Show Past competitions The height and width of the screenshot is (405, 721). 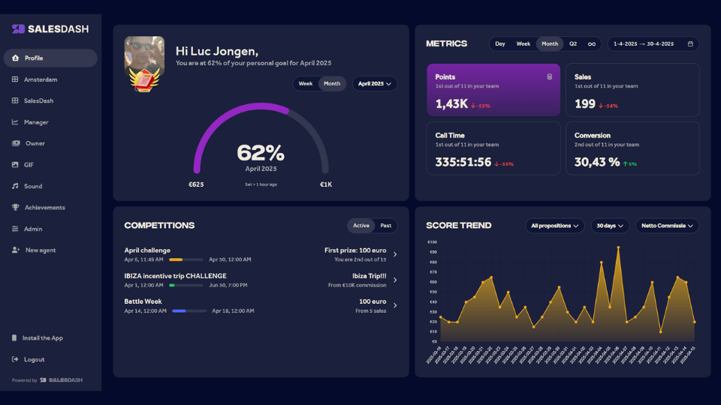pos(386,226)
